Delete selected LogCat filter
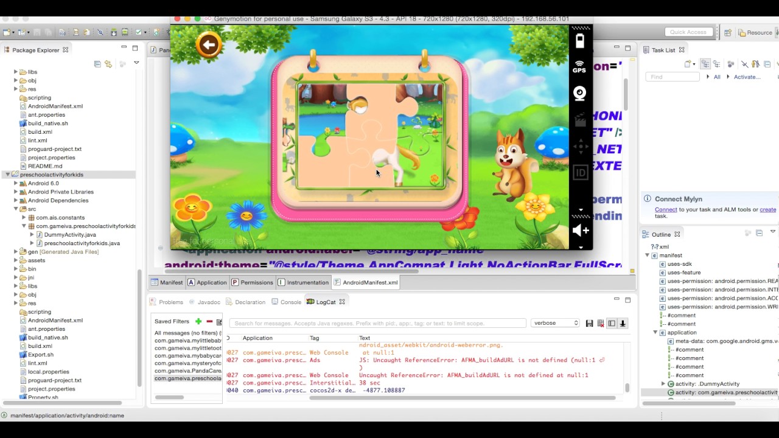This screenshot has height=438, width=779. [x=209, y=321]
